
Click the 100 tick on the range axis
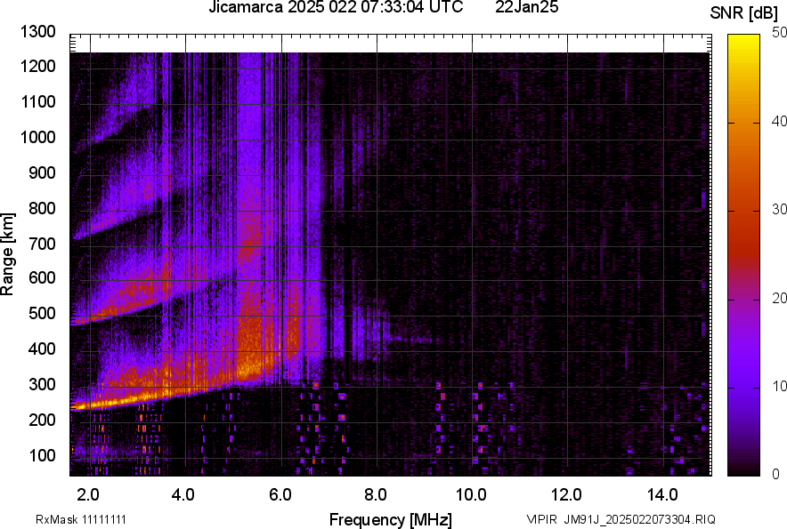(43, 456)
